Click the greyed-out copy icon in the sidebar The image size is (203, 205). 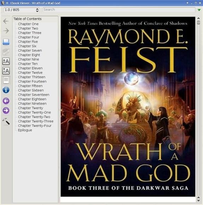point(6,51)
